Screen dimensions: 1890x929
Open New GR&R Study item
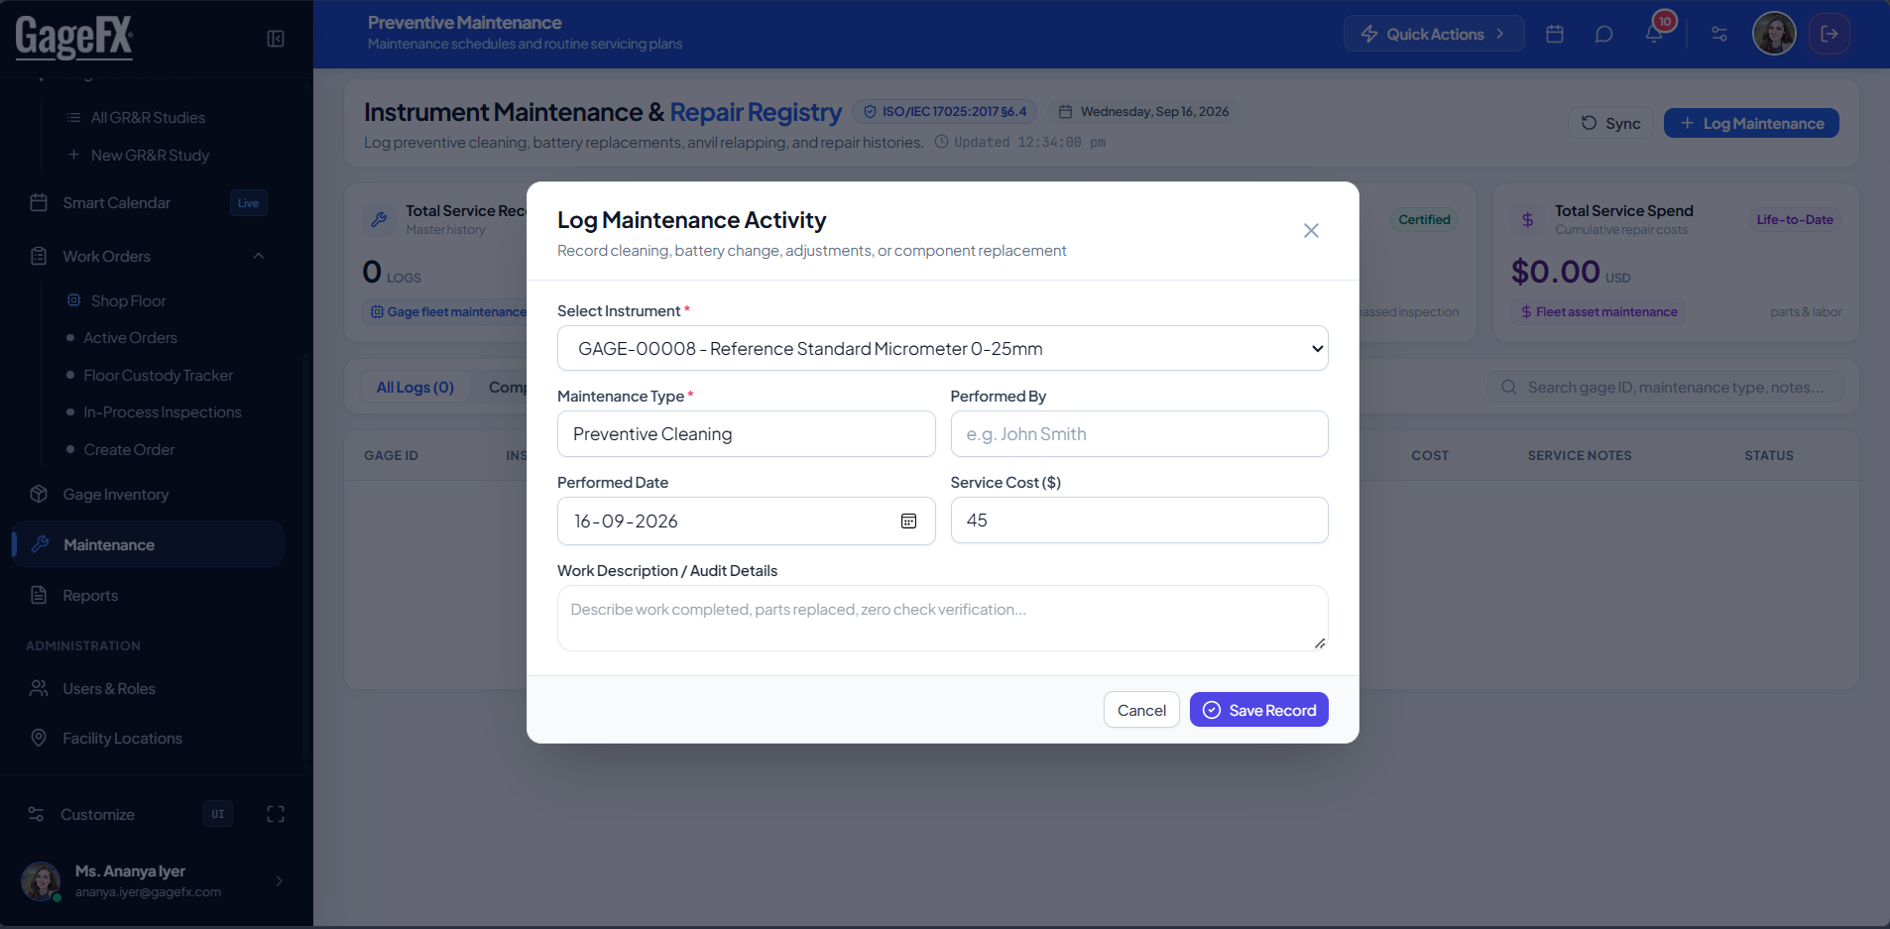(150, 155)
